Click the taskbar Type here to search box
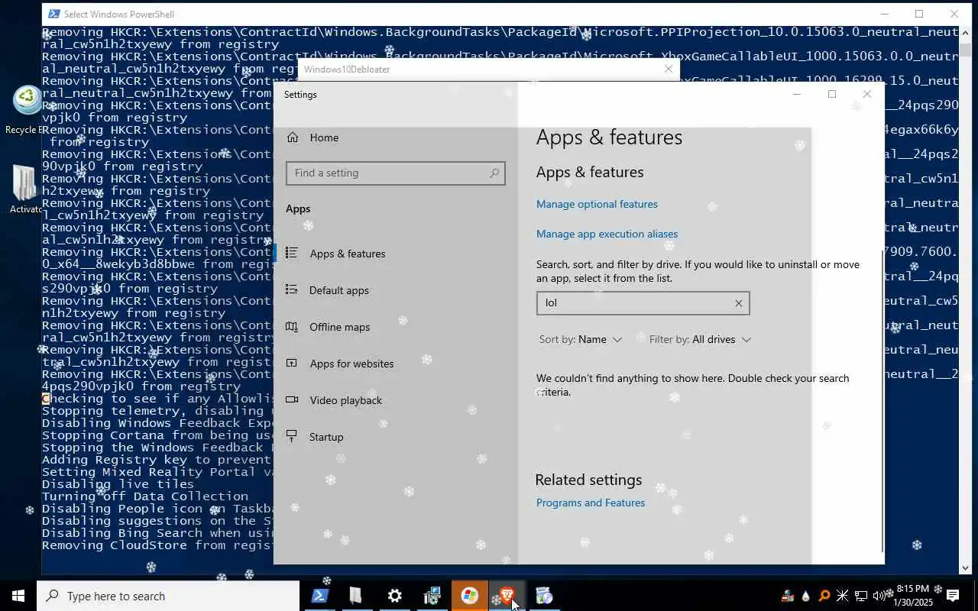 [168, 596]
